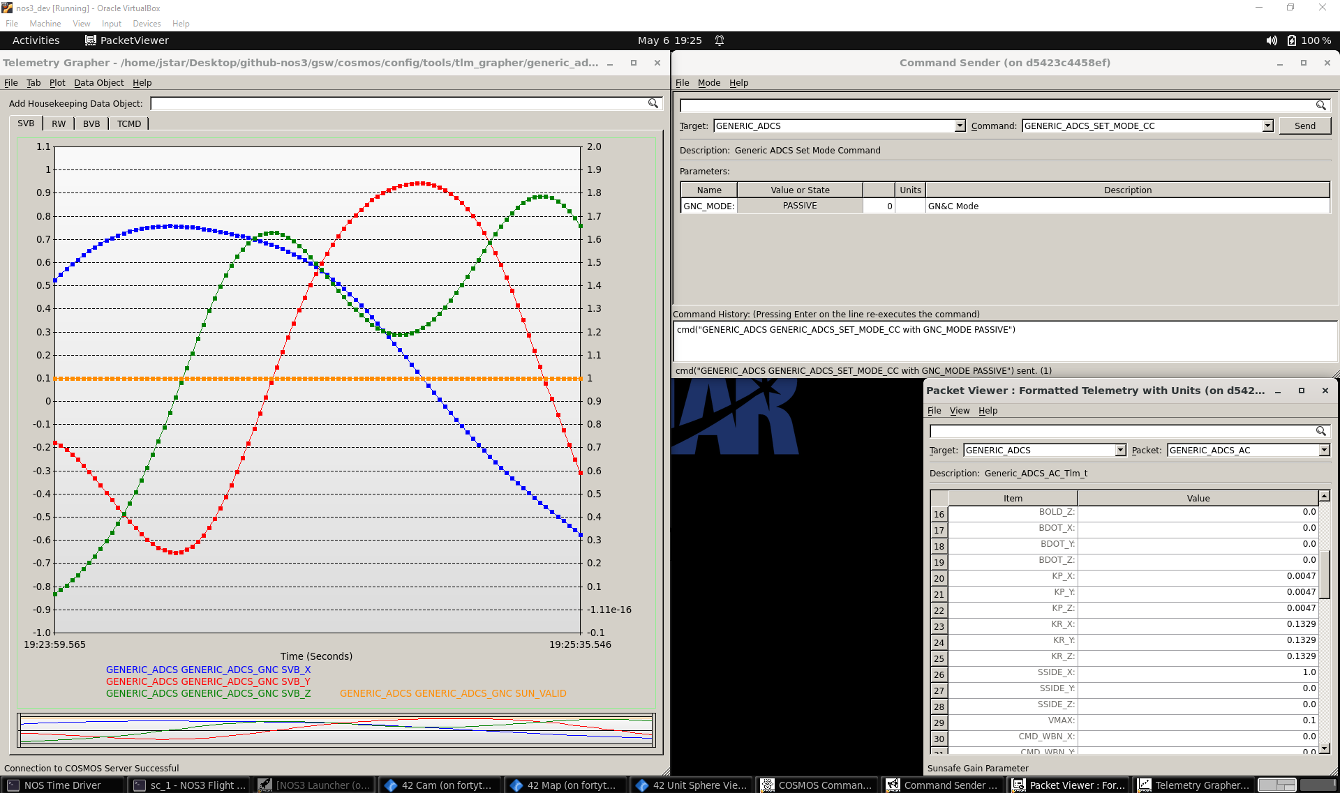Click the search icon in Packet Viewer
This screenshot has height=793, width=1340.
[x=1320, y=431]
